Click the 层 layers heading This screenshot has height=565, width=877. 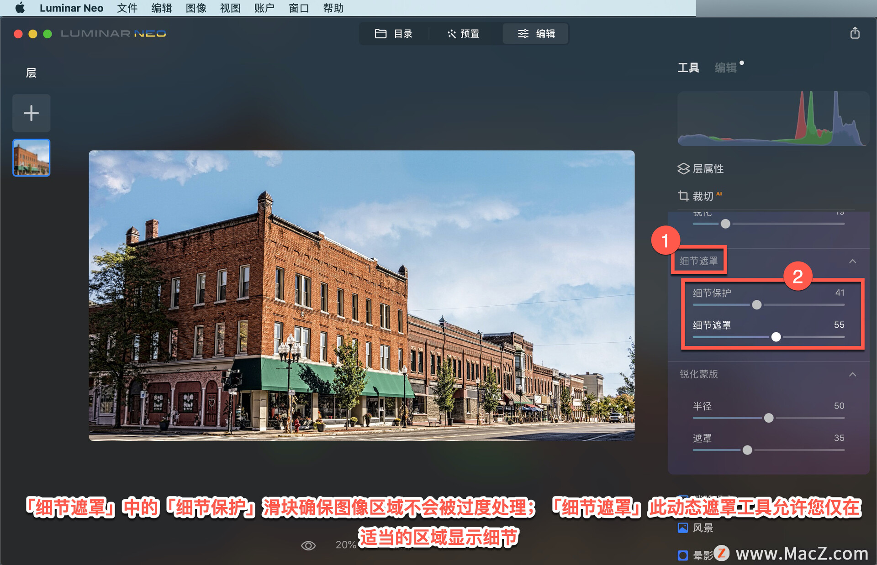pos(31,73)
